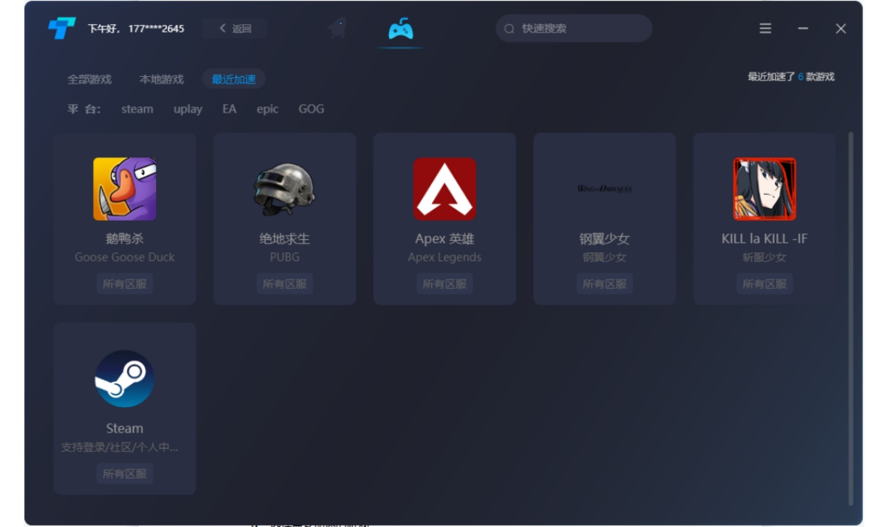Select the PUBG helmet icon
Viewport: 888px width, 527px height.
point(284,189)
